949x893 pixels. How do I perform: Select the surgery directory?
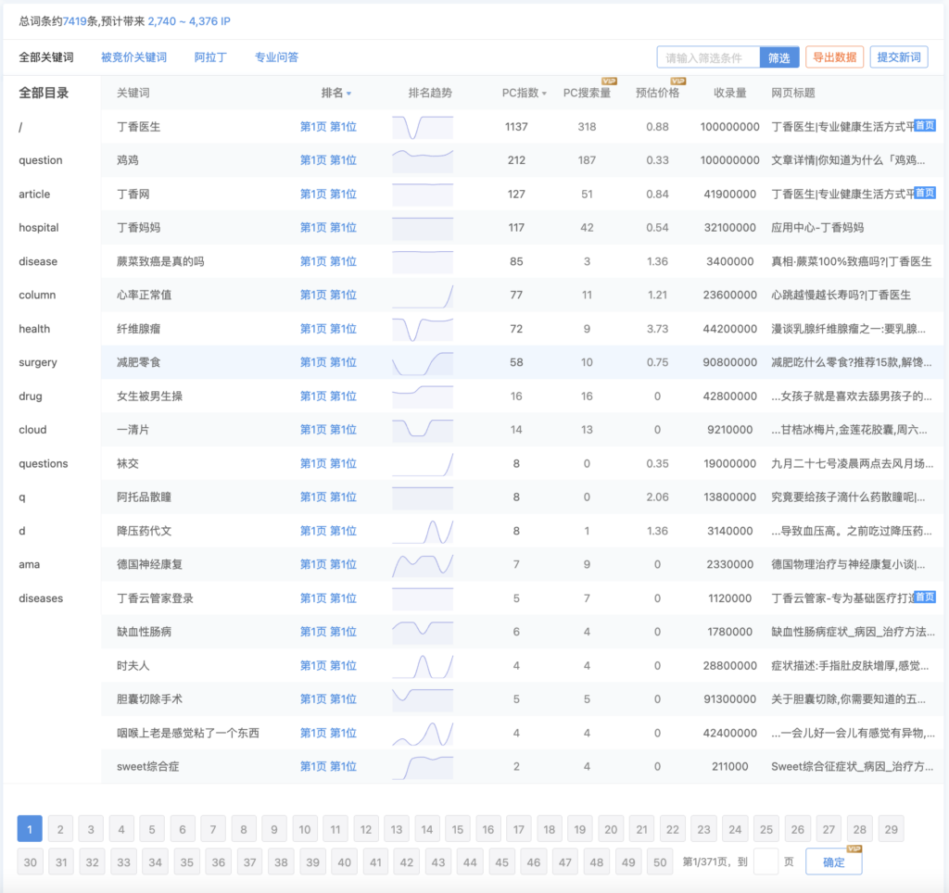coord(38,362)
